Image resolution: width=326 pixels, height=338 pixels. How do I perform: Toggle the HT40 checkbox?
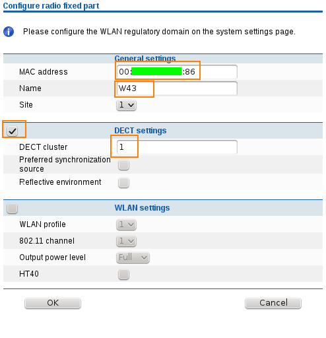click(123, 274)
